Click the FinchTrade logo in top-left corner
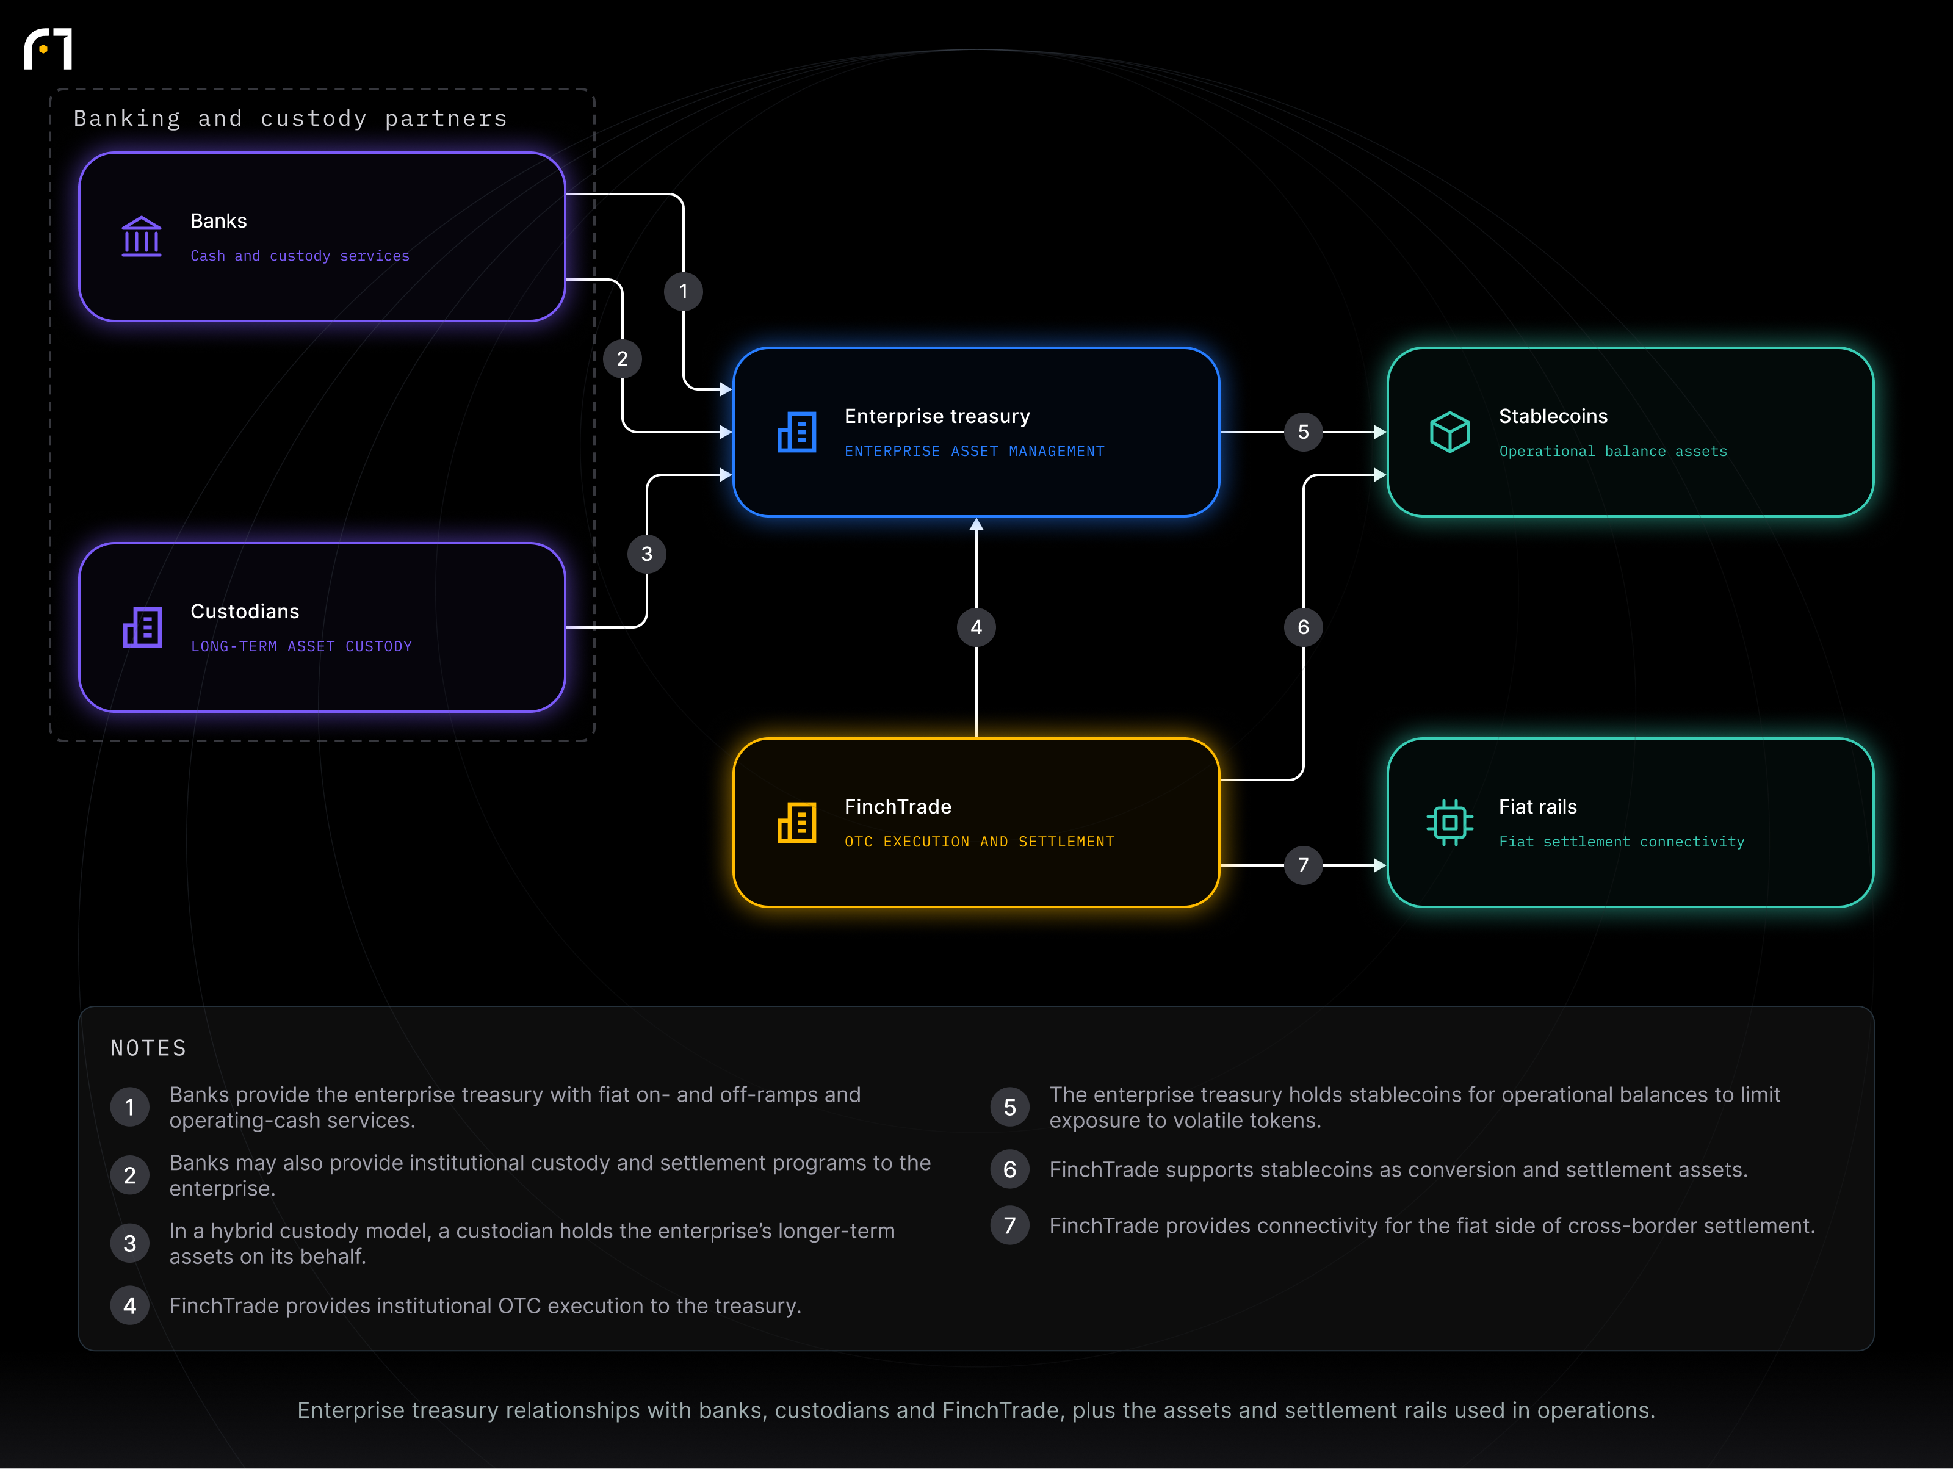This screenshot has height=1469, width=1953. 48,49
